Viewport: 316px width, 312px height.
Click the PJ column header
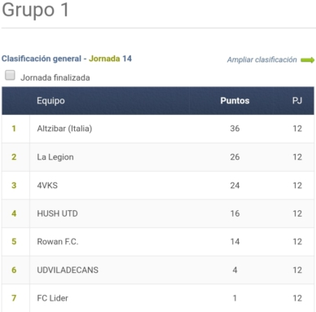[297, 101]
